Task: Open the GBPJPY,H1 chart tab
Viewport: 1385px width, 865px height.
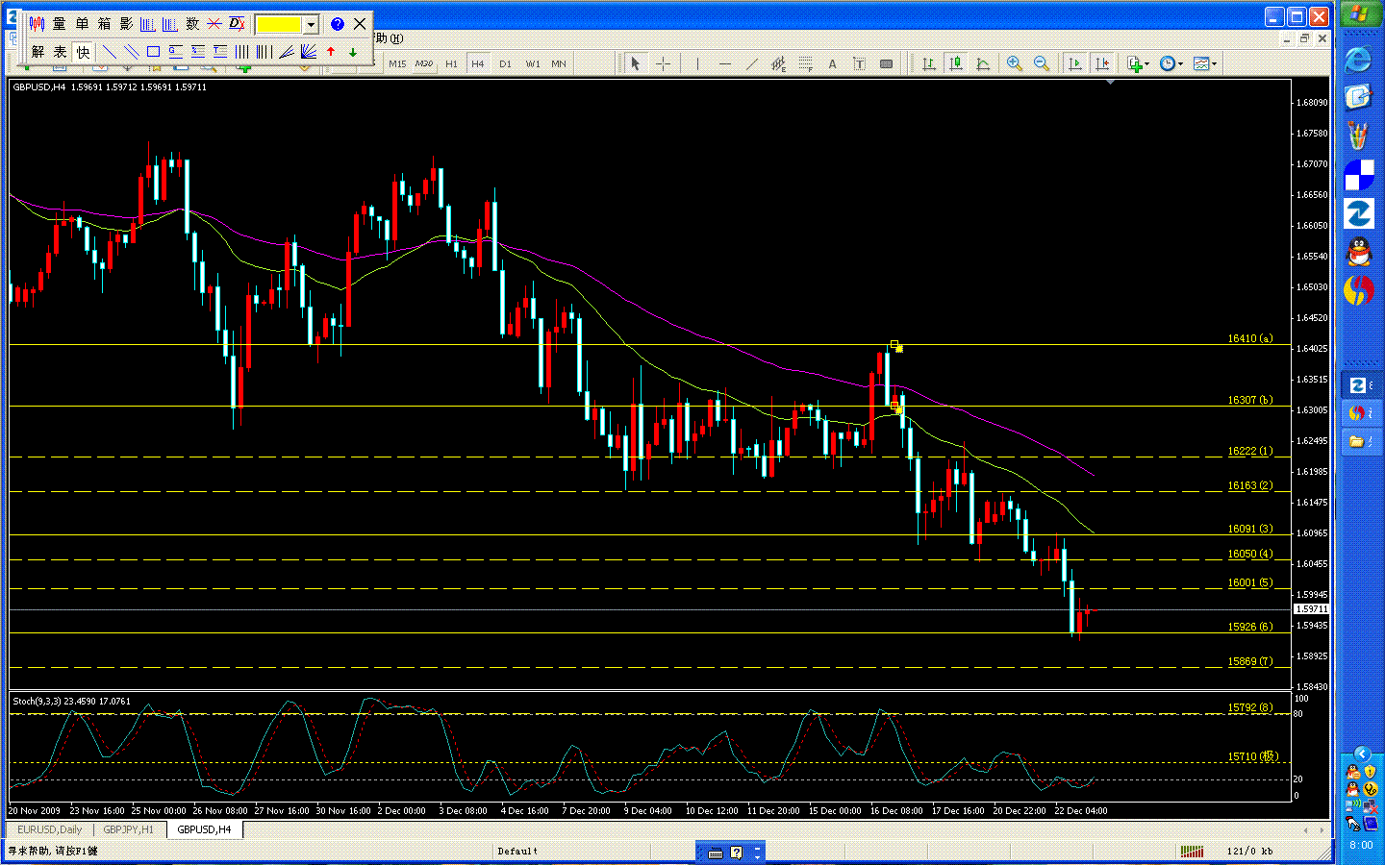Action: click(x=129, y=829)
